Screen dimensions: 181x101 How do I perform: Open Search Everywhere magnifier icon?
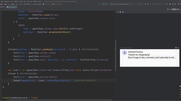tap(178, 4)
